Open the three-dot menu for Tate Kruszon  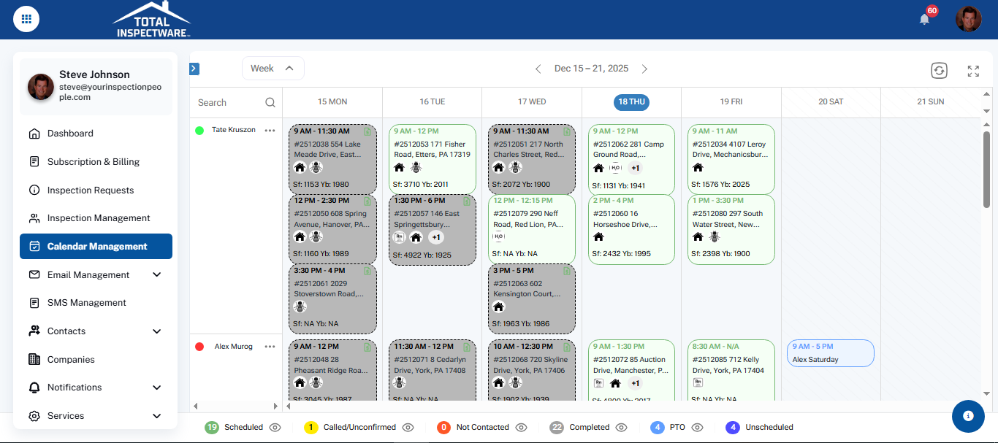(270, 130)
